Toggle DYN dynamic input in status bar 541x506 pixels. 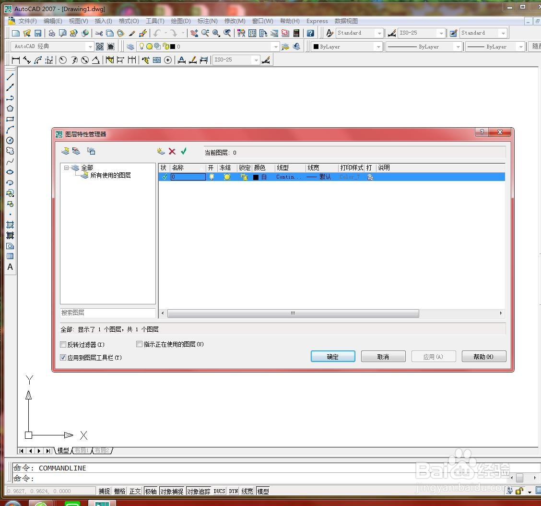coord(234,491)
